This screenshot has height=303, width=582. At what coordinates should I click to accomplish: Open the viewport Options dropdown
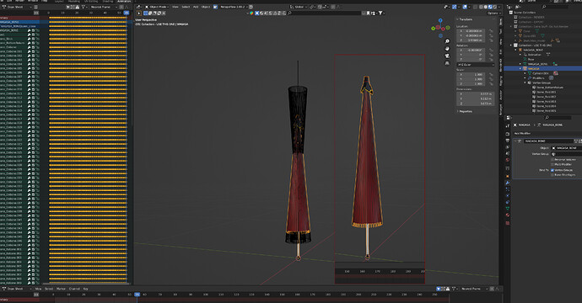(x=494, y=13)
